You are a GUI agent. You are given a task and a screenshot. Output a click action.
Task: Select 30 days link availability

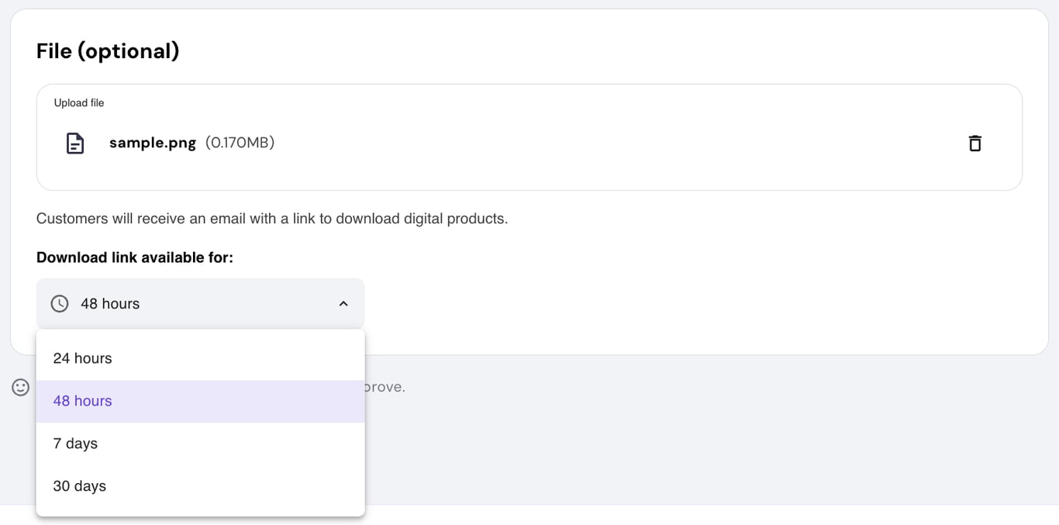tap(79, 486)
